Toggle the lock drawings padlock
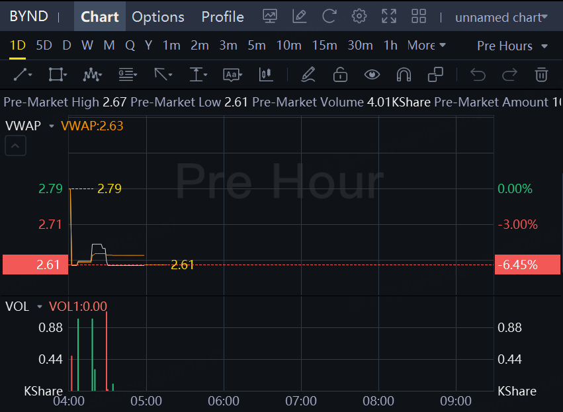The width and height of the screenshot is (563, 412). click(340, 75)
